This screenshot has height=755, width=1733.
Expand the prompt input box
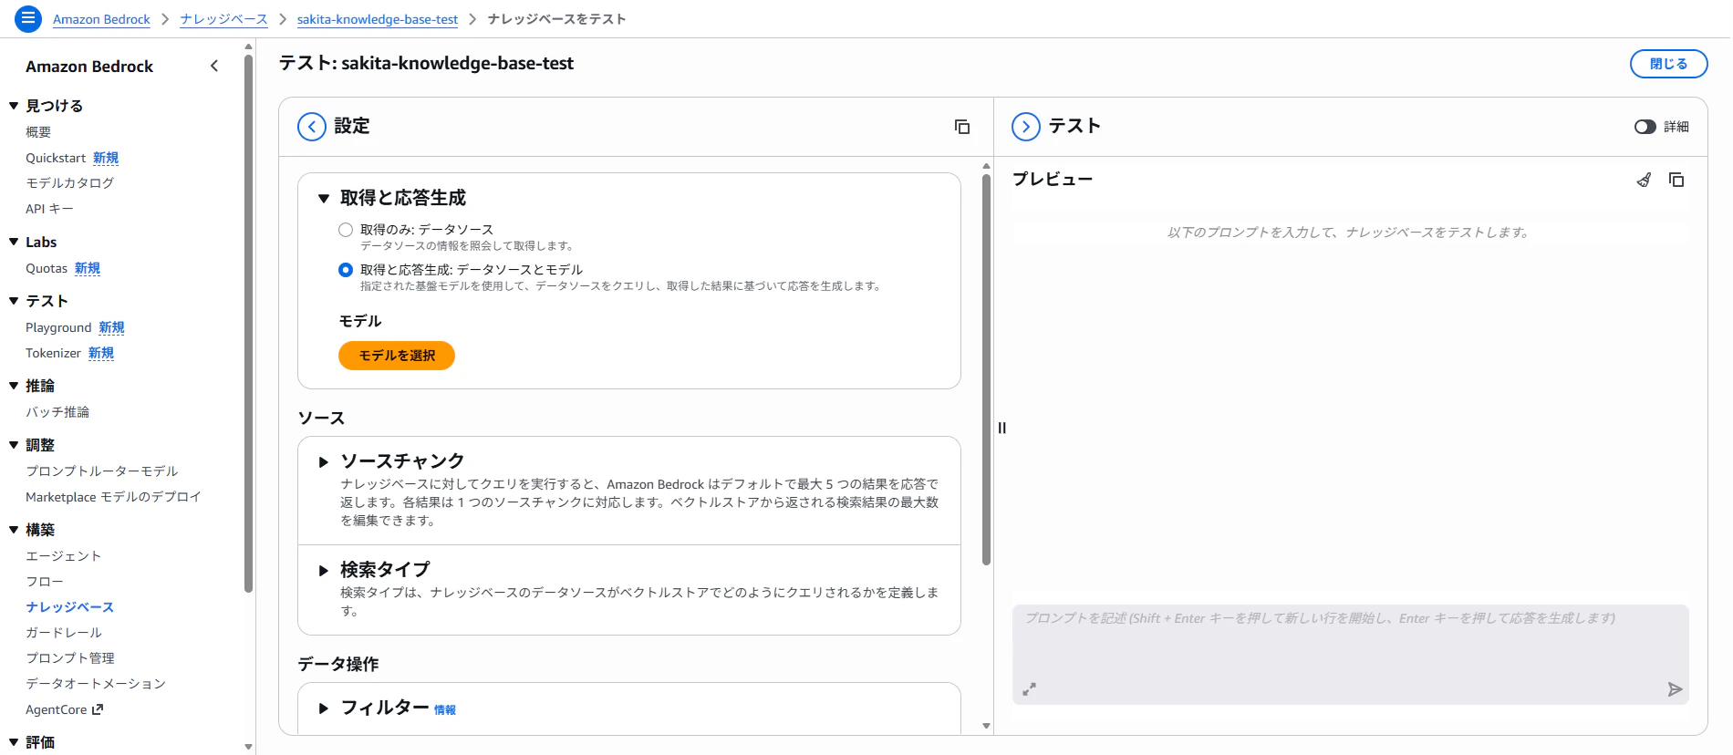click(x=1030, y=689)
